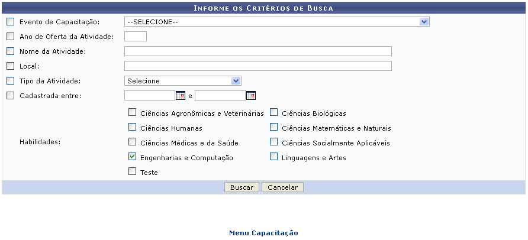
Task: Enable the Tipo da Atividade checkbox
Action: click(10, 81)
